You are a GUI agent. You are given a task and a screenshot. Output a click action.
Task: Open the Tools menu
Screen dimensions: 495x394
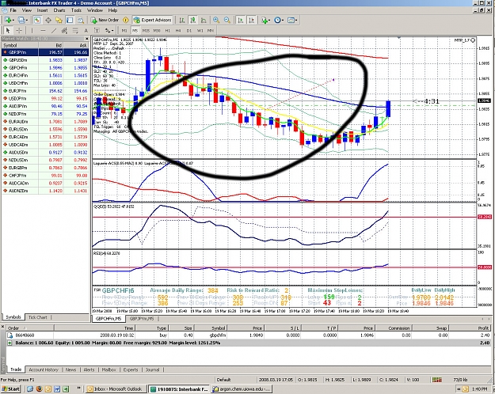click(x=76, y=10)
